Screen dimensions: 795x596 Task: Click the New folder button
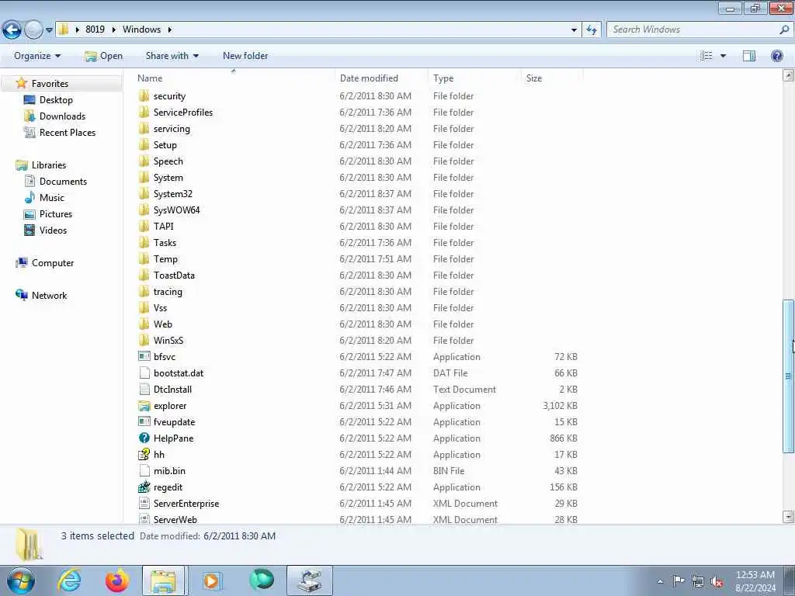pos(245,56)
